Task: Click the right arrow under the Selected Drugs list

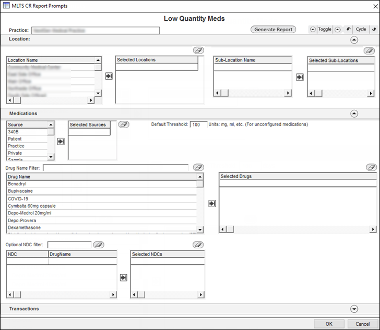Action: coord(373,229)
